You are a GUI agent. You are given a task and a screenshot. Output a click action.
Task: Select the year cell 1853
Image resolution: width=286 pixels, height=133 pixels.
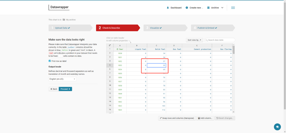point(120,65)
